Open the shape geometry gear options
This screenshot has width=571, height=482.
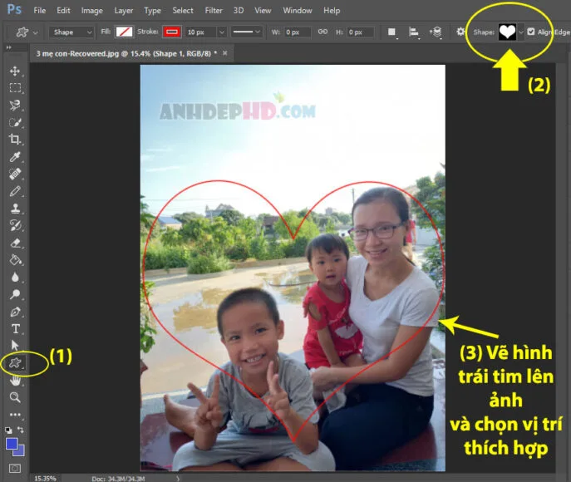click(x=460, y=32)
